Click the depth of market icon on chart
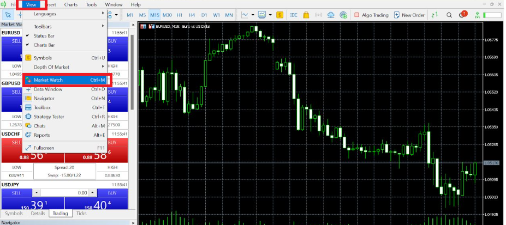Screen dimensions: 506x225 151,26
